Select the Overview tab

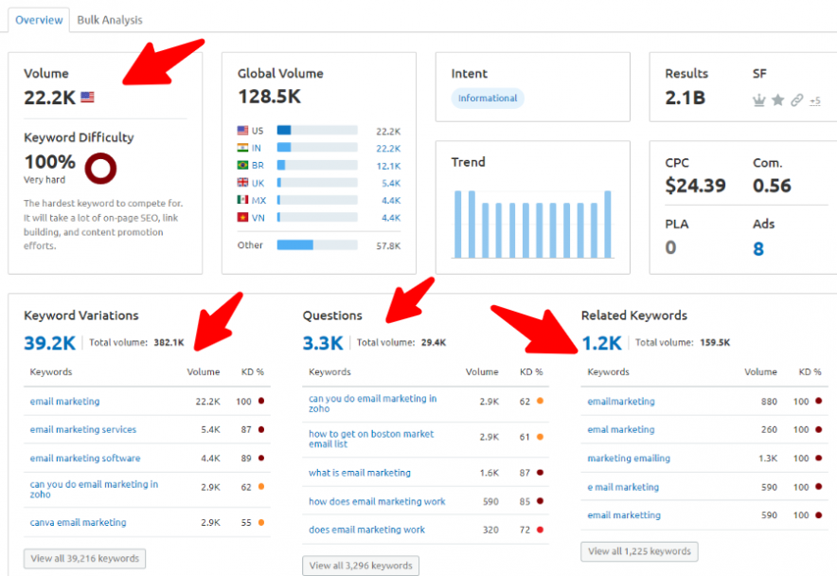[x=39, y=19]
